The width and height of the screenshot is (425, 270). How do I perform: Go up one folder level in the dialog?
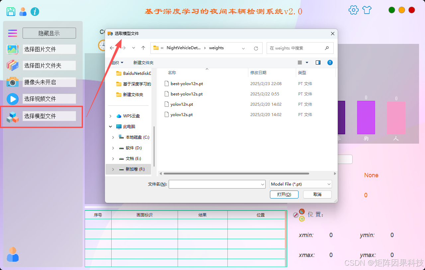coord(143,48)
